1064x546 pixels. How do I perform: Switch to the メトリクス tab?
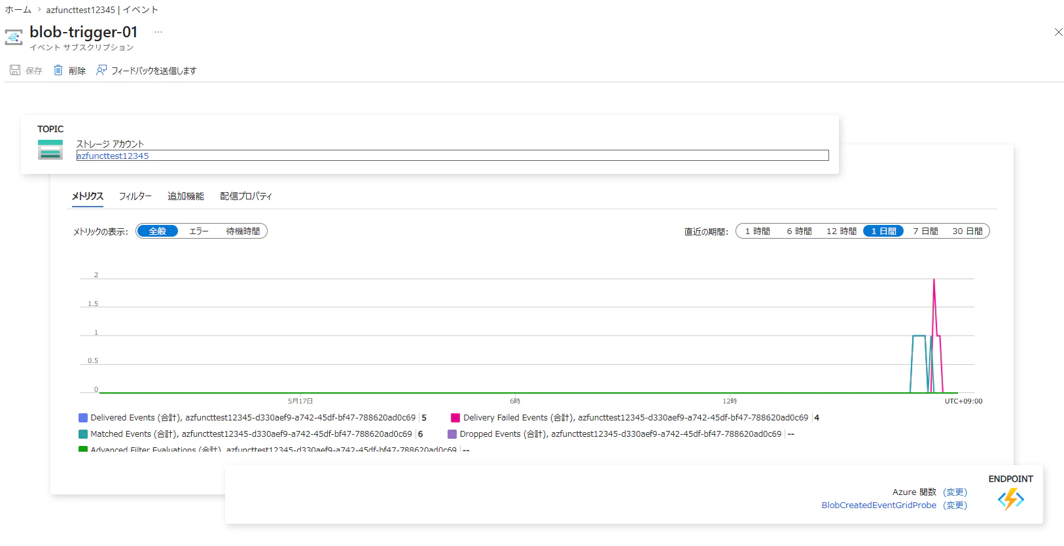[x=88, y=196]
